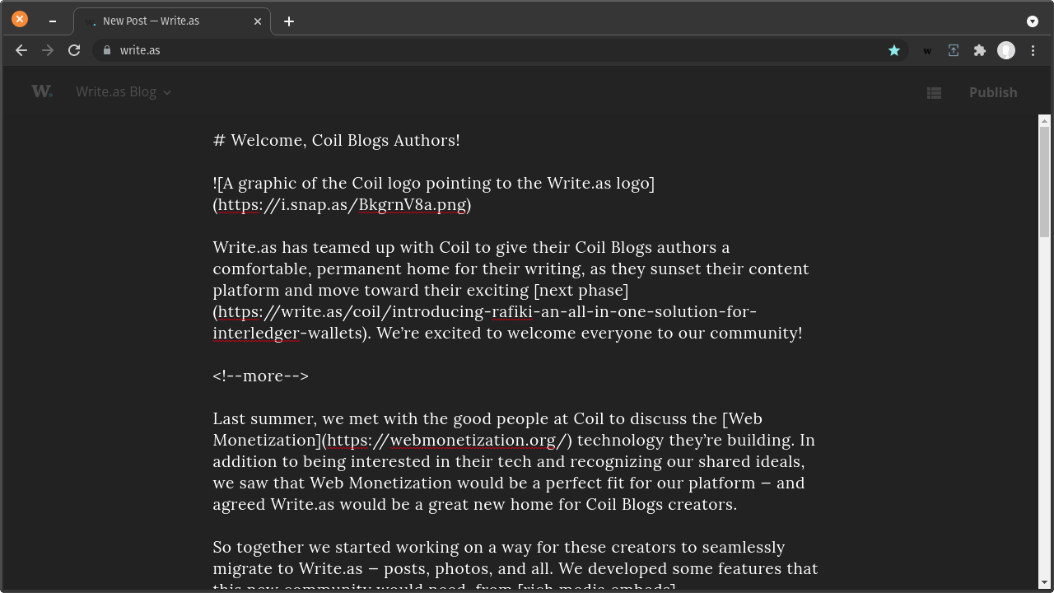
Task: Click the bookmark star in the address bar
Action: click(x=894, y=50)
